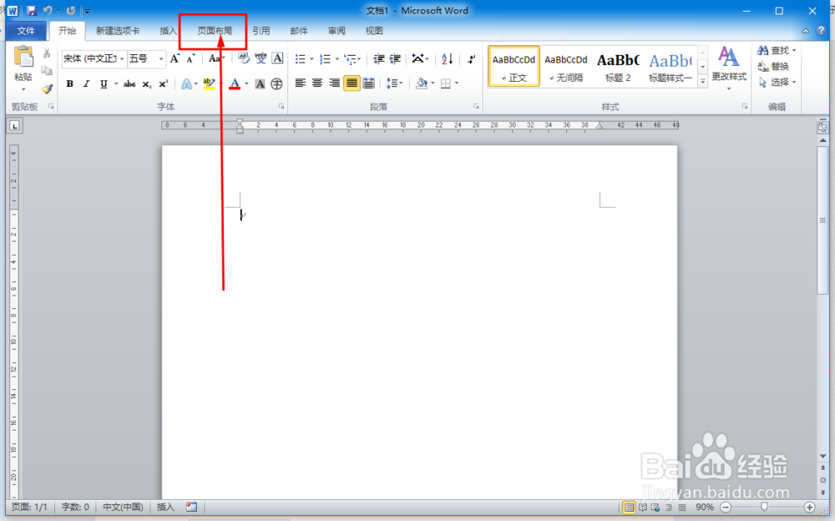This screenshot has width=835, height=521.
Task: Click the Distributed alignment icon
Action: (x=368, y=83)
